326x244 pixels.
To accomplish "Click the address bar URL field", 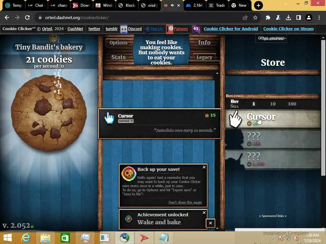I will click(x=137, y=18).
